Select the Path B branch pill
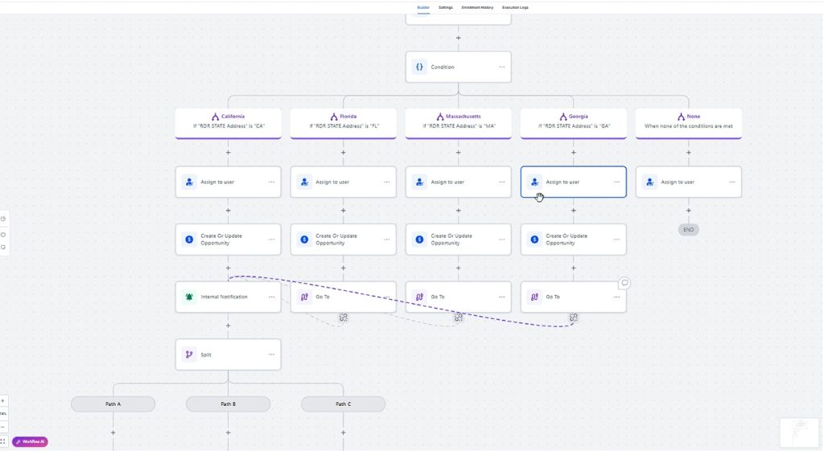The height and width of the screenshot is (451, 824). coord(228,404)
